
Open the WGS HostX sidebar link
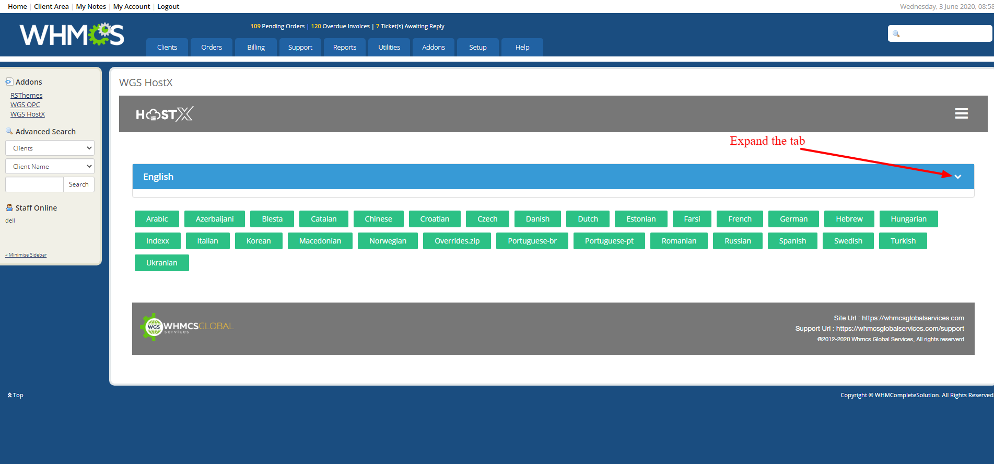[28, 114]
